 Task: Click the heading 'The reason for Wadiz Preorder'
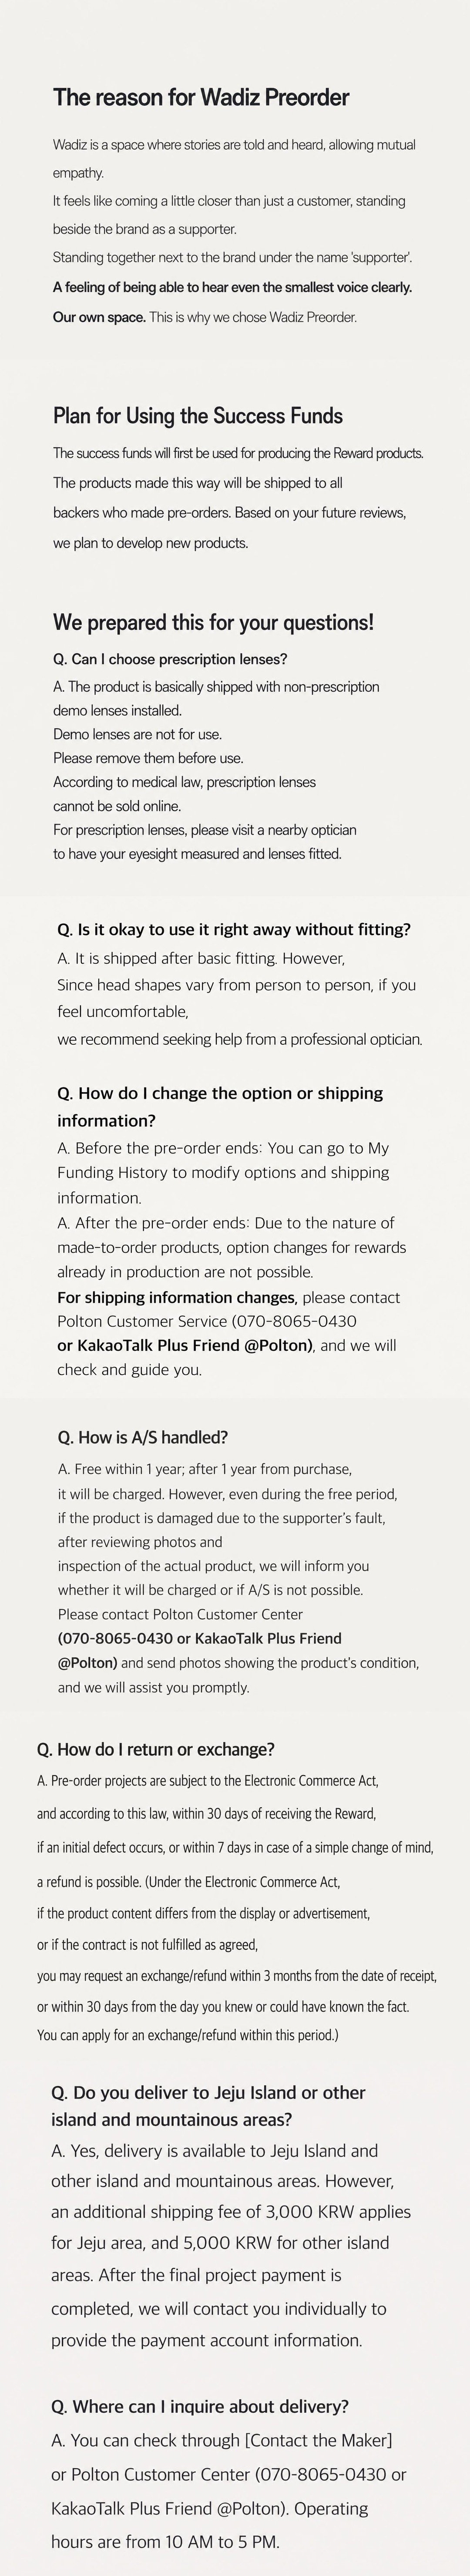point(201,97)
